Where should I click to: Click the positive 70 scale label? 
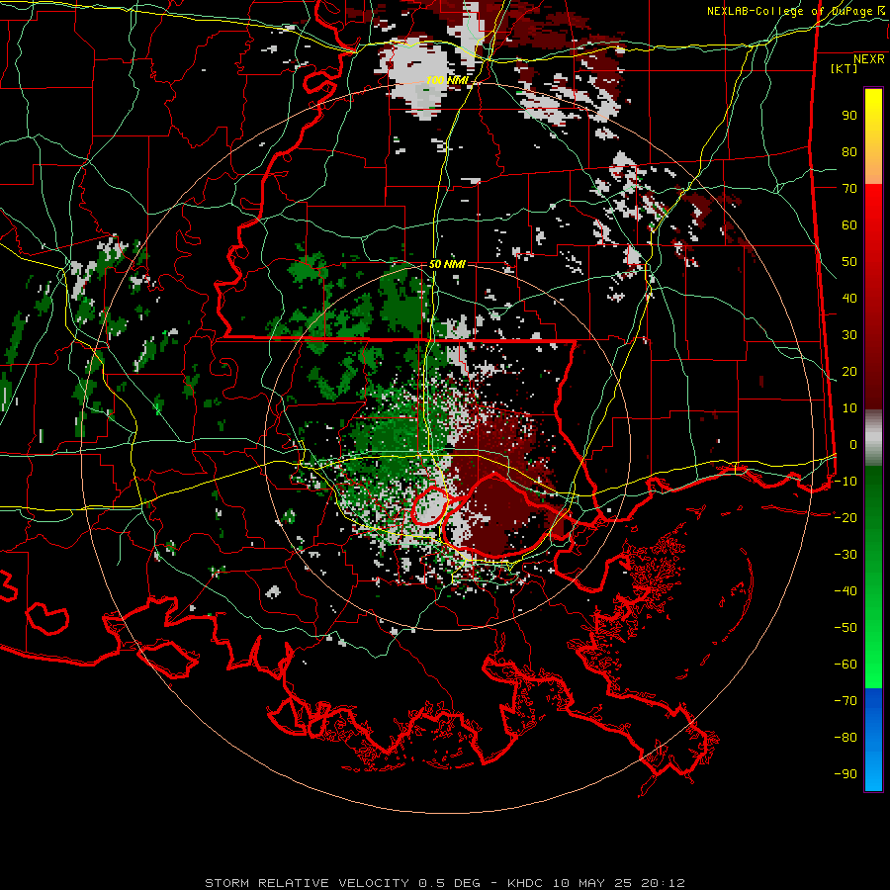click(849, 189)
